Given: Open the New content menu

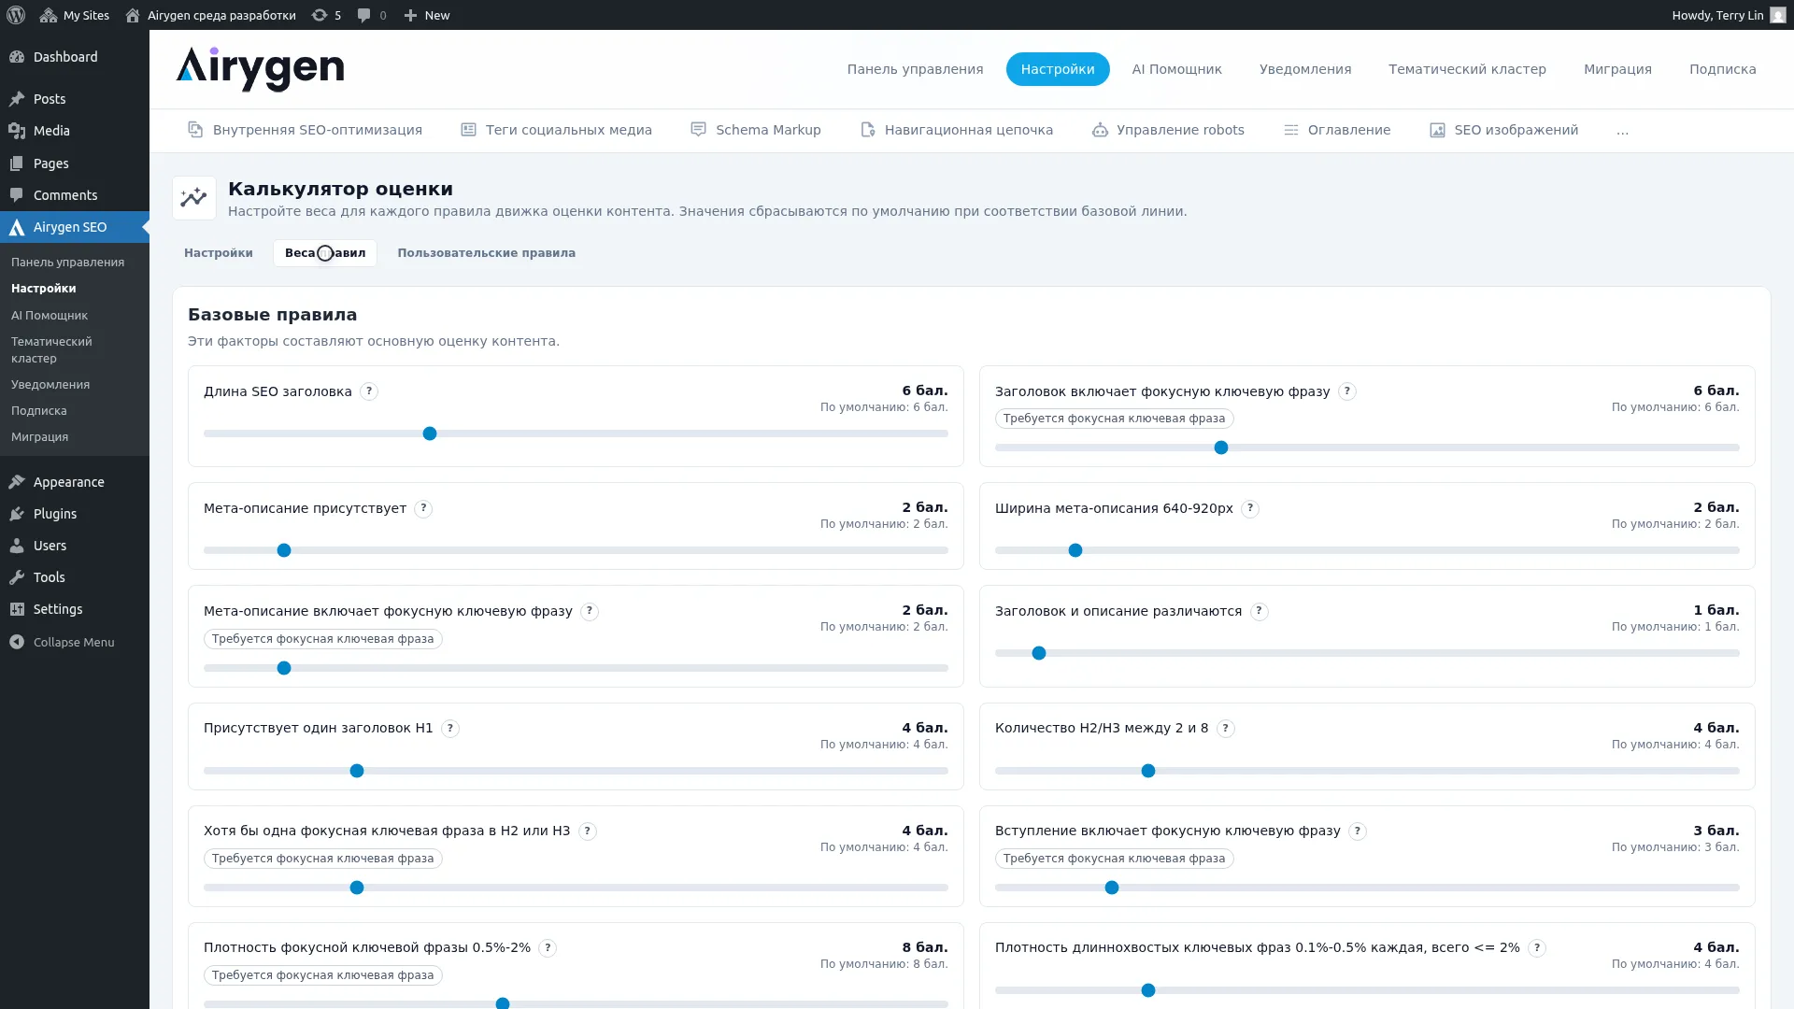Looking at the screenshot, I should point(426,15).
